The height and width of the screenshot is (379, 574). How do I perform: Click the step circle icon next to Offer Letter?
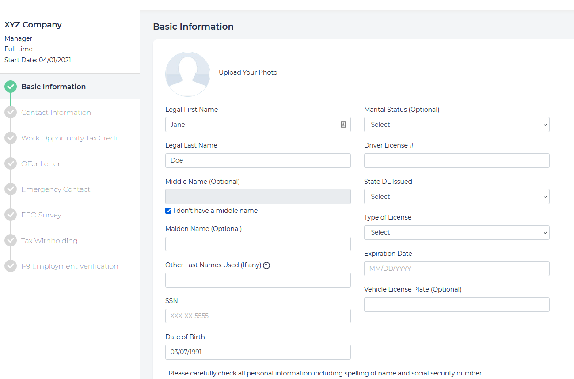pyautogui.click(x=11, y=163)
